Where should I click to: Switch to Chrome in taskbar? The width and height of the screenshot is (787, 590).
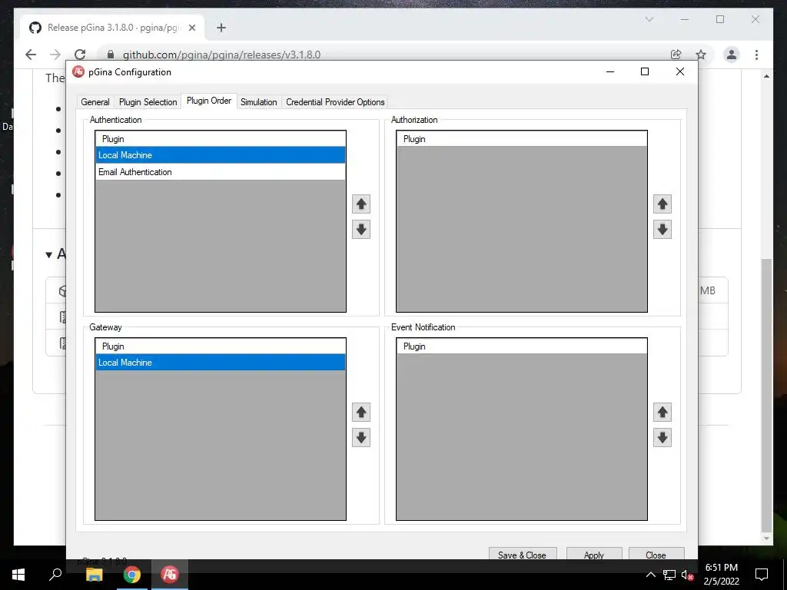(x=131, y=575)
